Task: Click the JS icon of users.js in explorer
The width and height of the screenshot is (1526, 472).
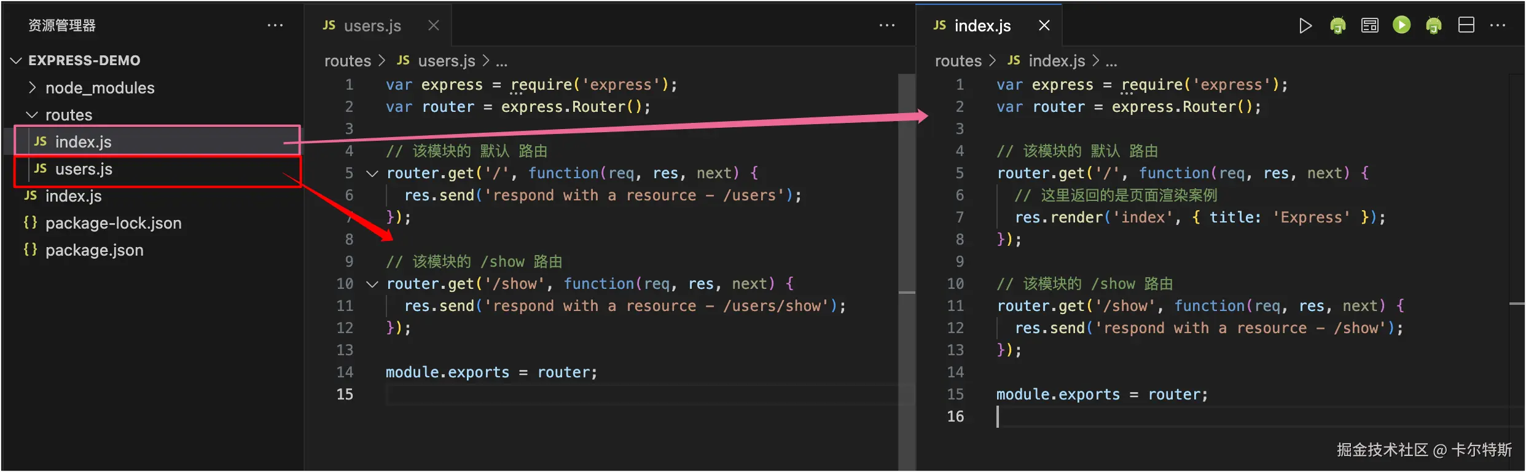Action: click(x=41, y=168)
